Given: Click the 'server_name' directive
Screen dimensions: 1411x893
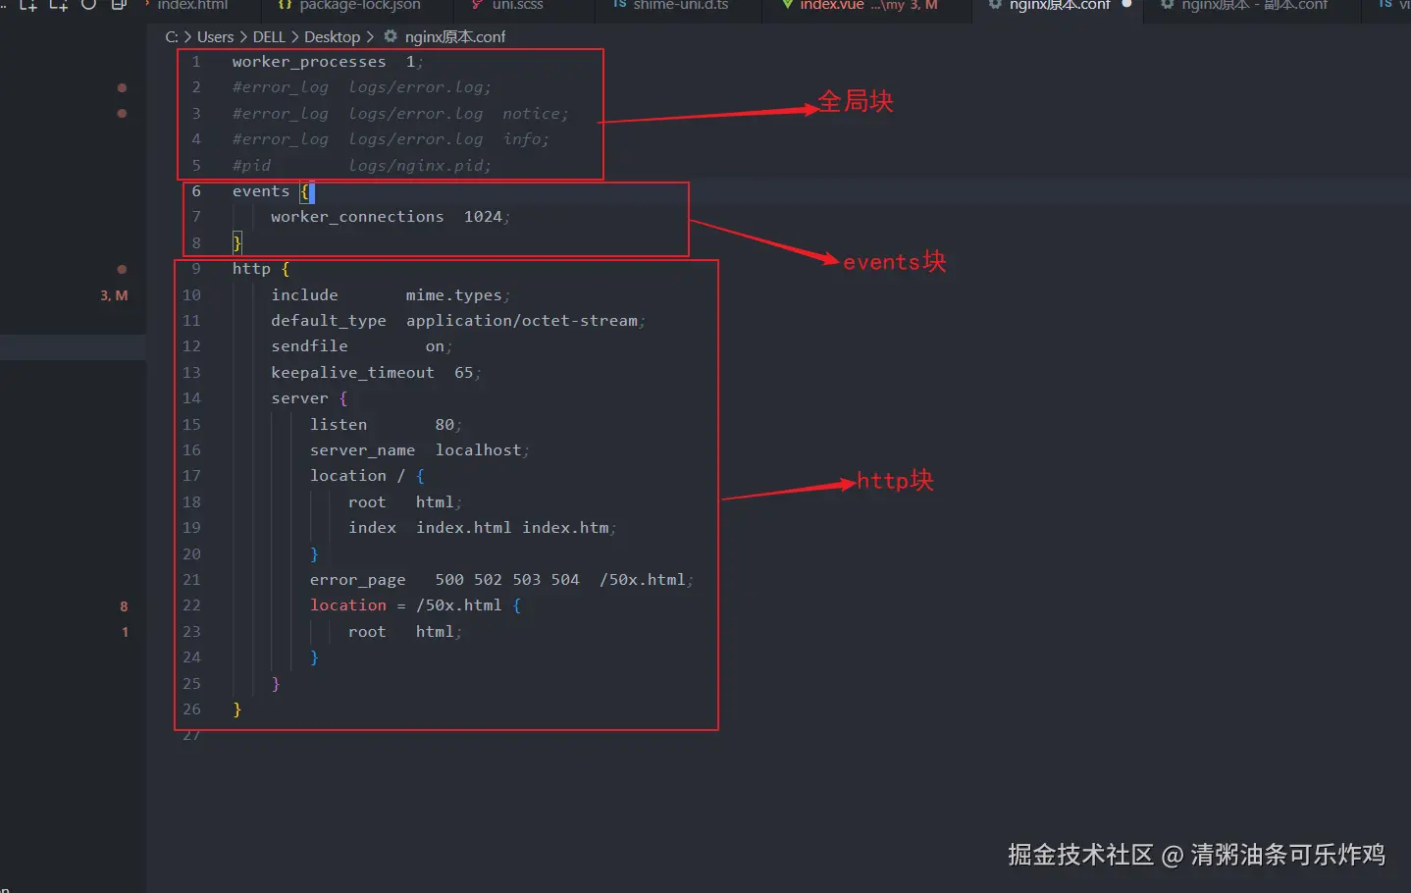Looking at the screenshot, I should [x=362, y=450].
